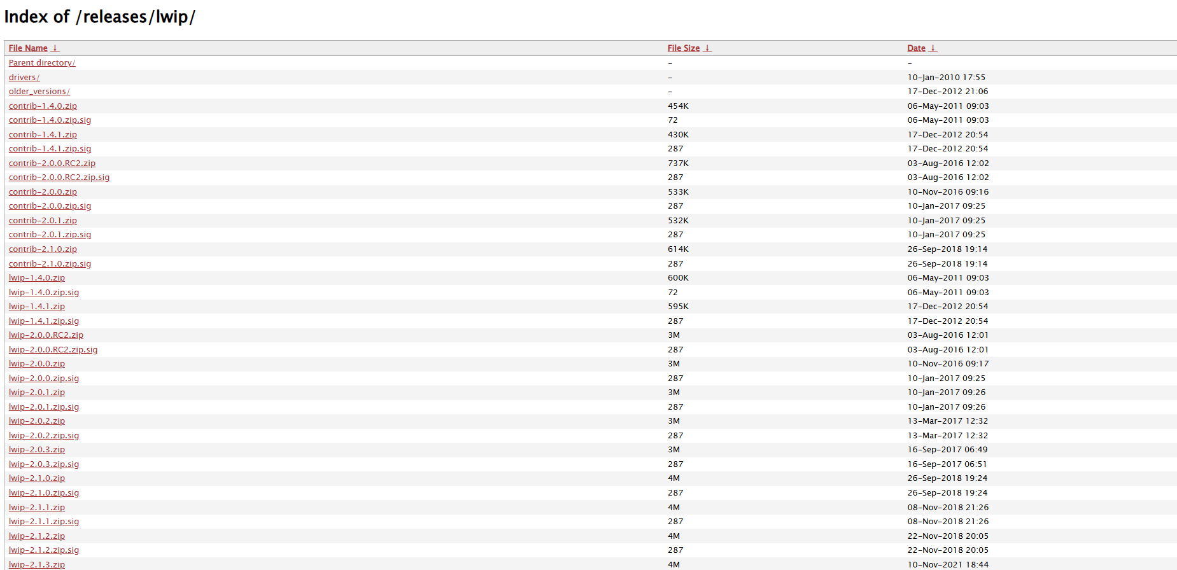Open lwip-2.0.3.zip.sig signature
The image size is (1177, 570).
click(x=44, y=464)
